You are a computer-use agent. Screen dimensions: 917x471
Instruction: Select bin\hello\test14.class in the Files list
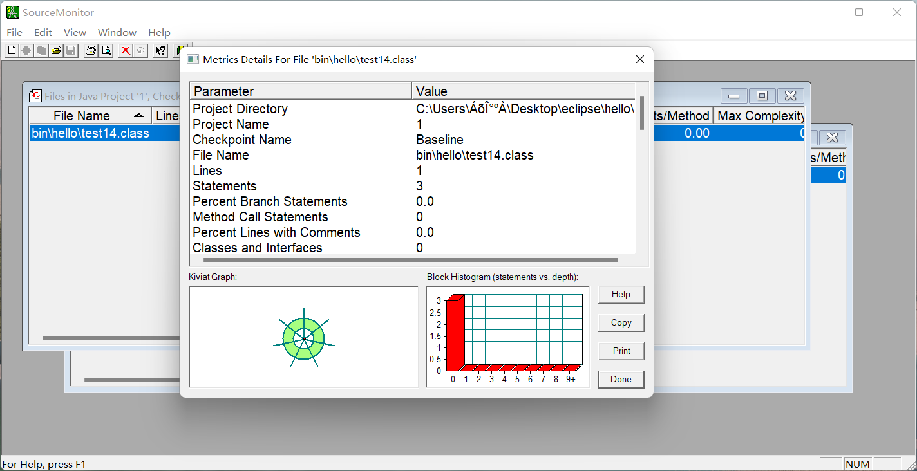tap(90, 133)
